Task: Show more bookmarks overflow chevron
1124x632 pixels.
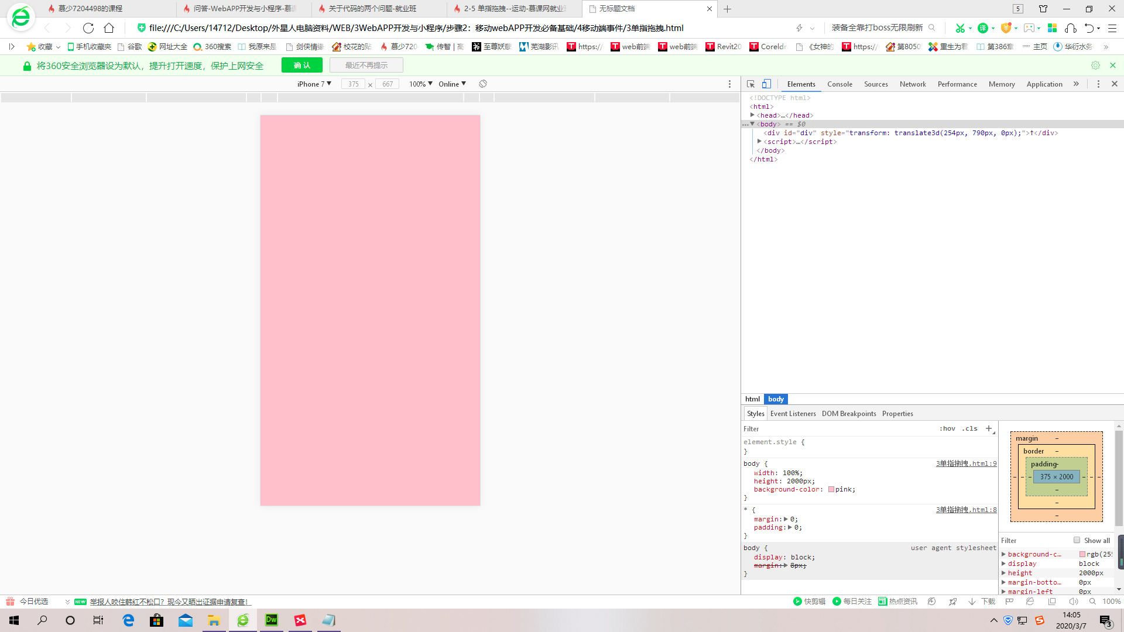Action: click(1106, 47)
